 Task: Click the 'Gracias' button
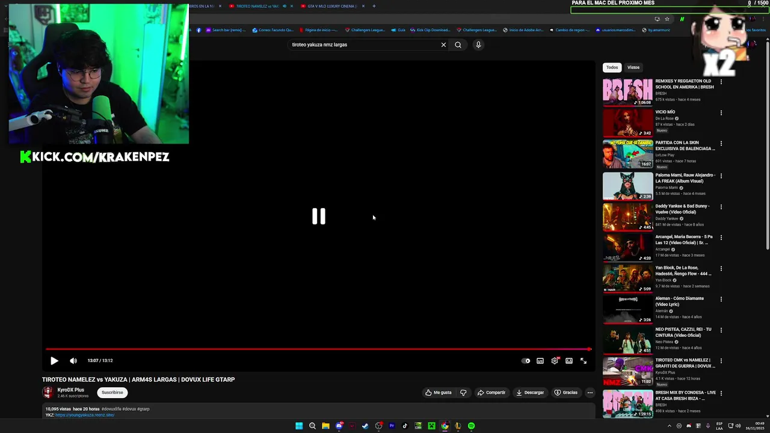coord(566,393)
